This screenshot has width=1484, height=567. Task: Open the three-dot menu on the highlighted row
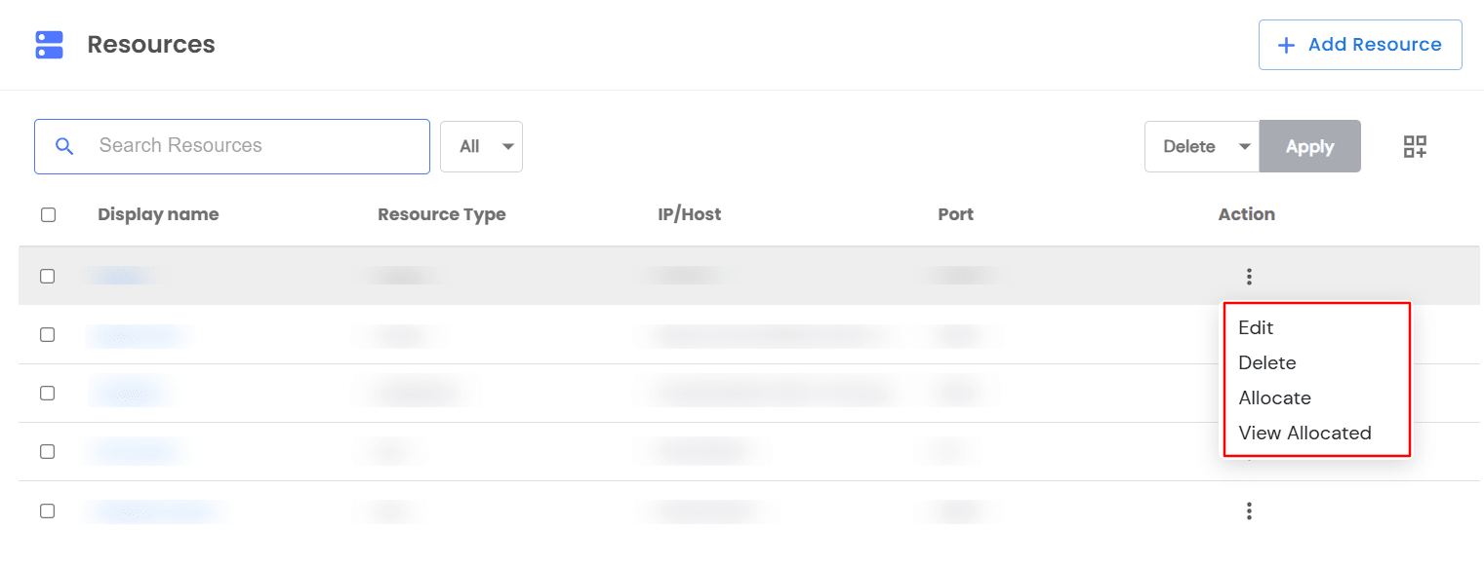coord(1249,276)
